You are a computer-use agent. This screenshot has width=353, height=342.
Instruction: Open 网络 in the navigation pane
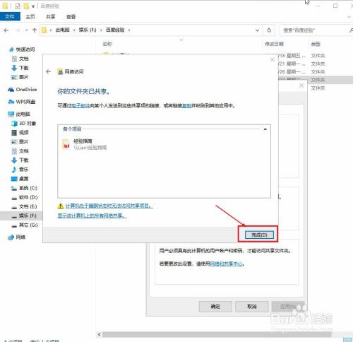coord(16,237)
